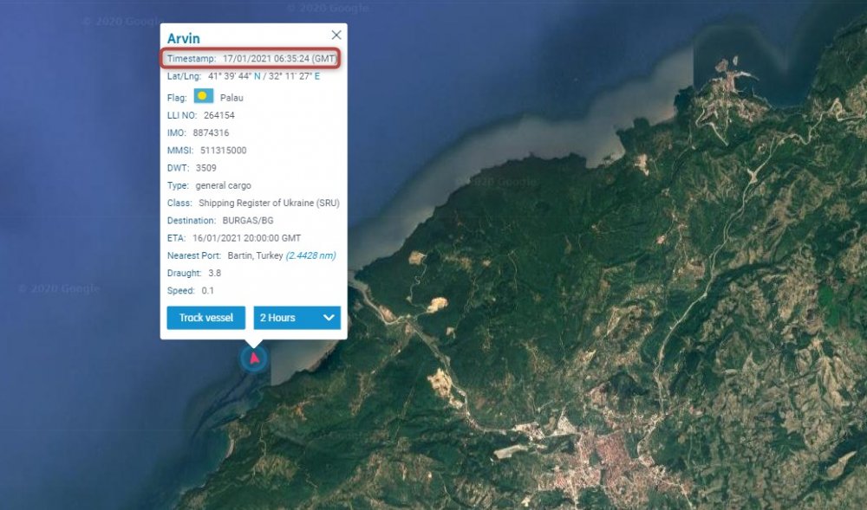867x510 pixels.
Task: Click the latitude value 41° 39' 44" N
Action: pyautogui.click(x=234, y=76)
